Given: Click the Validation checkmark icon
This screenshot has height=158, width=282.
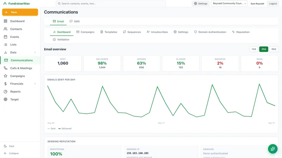Looking at the screenshot, I should coord(54,39).
